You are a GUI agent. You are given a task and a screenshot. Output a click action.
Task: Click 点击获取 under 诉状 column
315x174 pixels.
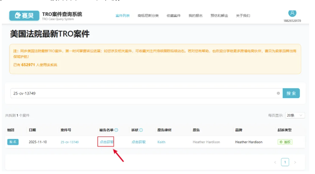[x=138, y=142]
